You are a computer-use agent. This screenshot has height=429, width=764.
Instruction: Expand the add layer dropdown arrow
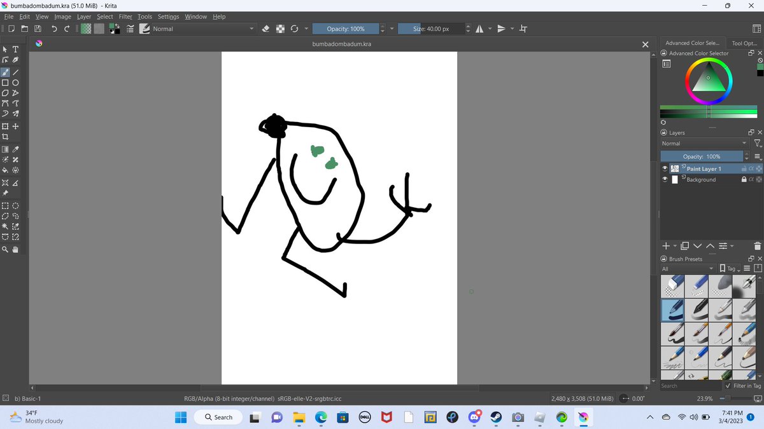click(x=675, y=246)
